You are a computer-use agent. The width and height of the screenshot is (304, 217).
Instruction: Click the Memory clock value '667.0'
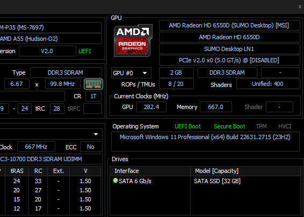tap(215, 107)
